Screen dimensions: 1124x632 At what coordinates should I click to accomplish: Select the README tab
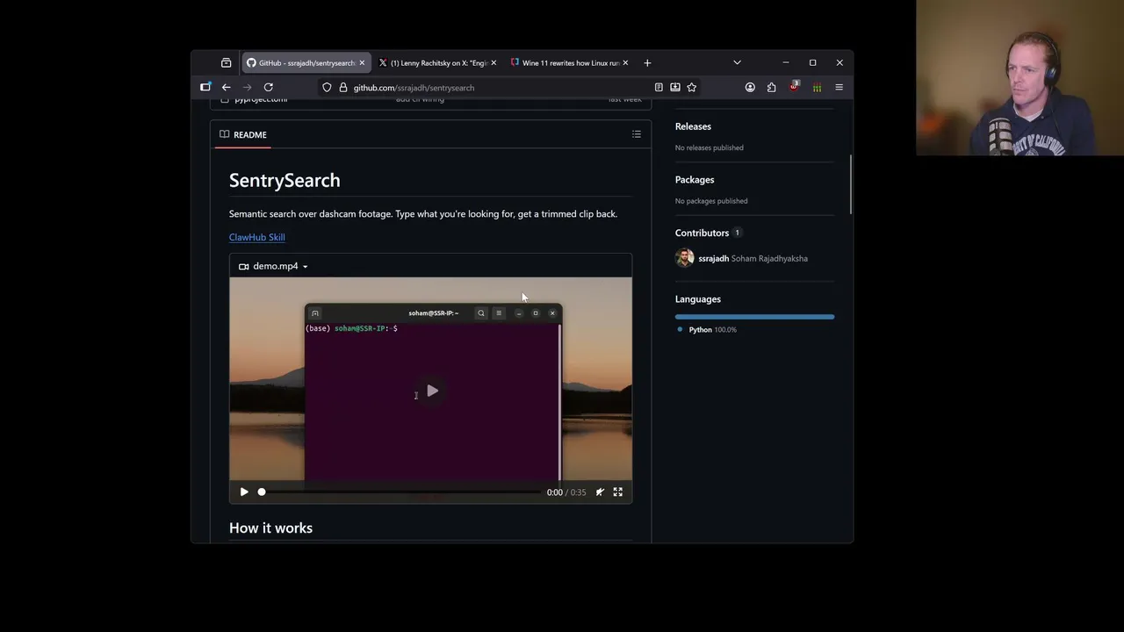243,134
